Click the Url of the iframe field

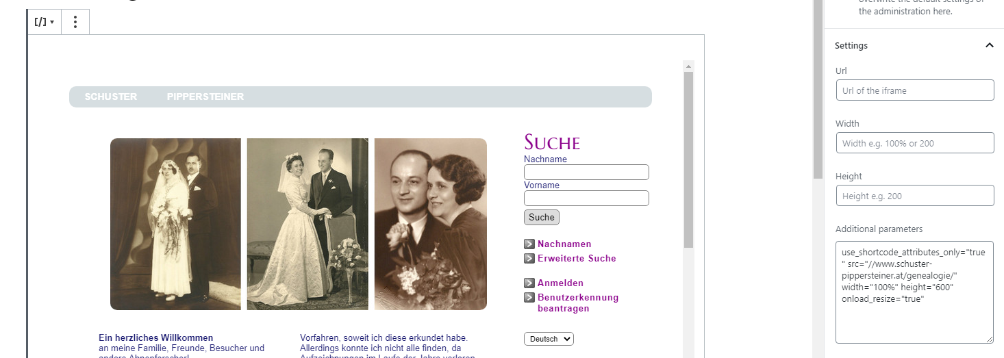(x=915, y=90)
